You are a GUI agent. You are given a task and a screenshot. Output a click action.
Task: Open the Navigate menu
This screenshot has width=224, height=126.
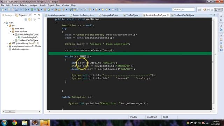(x=34, y=5)
